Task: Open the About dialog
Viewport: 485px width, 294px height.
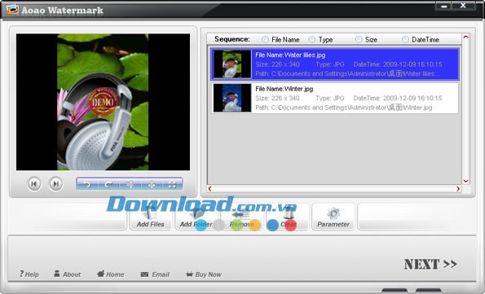Action: click(x=68, y=274)
